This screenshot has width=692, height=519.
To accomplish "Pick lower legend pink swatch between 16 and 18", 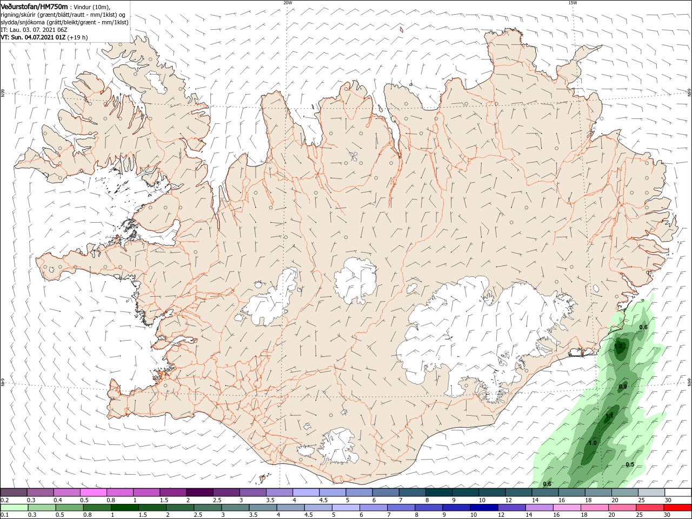I will pos(567,508).
